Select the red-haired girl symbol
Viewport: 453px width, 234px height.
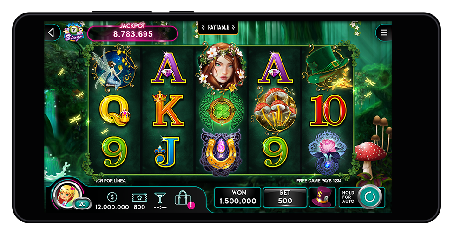pyautogui.click(x=222, y=67)
